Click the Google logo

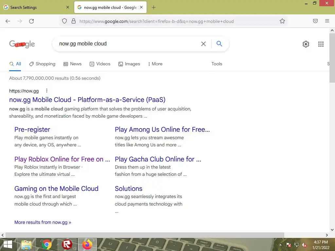click(x=22, y=44)
